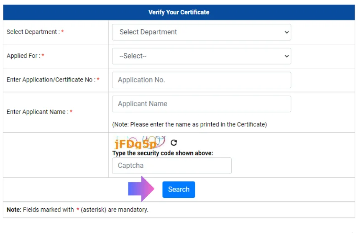Click into the Captcha text box
Image resolution: width=358 pixels, height=233 pixels.
click(171, 166)
